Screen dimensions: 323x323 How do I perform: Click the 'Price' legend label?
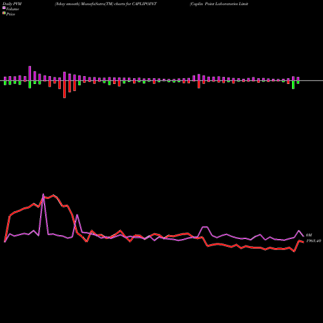(x=10, y=14)
